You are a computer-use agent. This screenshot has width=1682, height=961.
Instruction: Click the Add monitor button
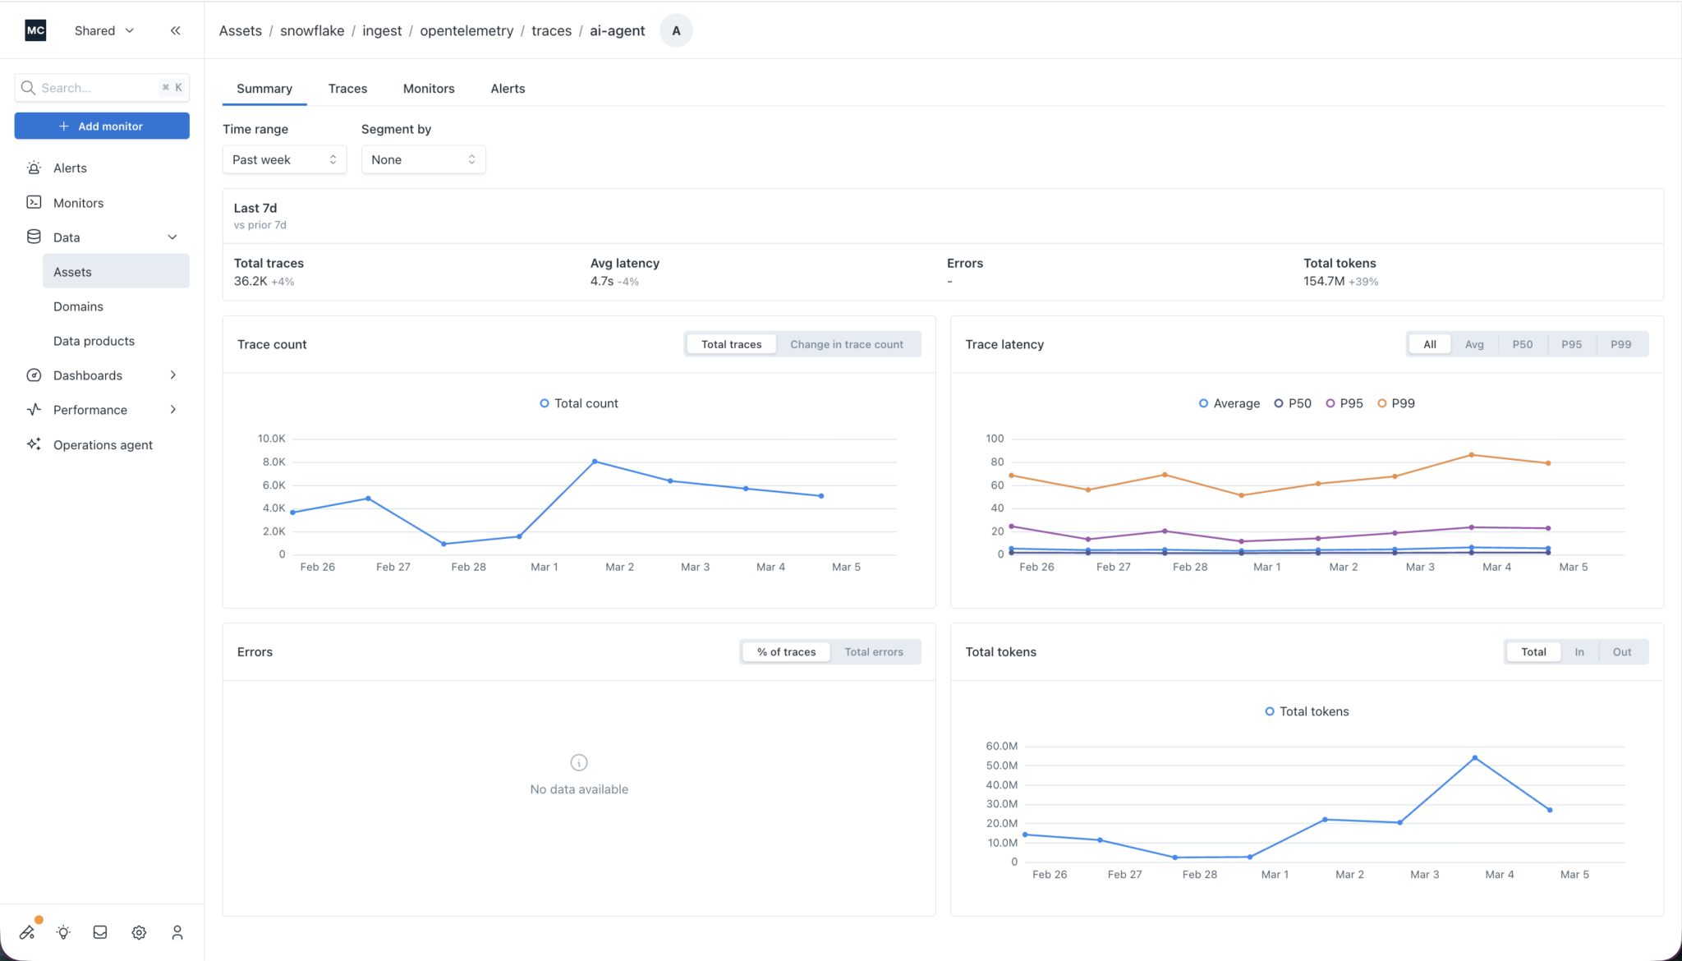tap(102, 126)
